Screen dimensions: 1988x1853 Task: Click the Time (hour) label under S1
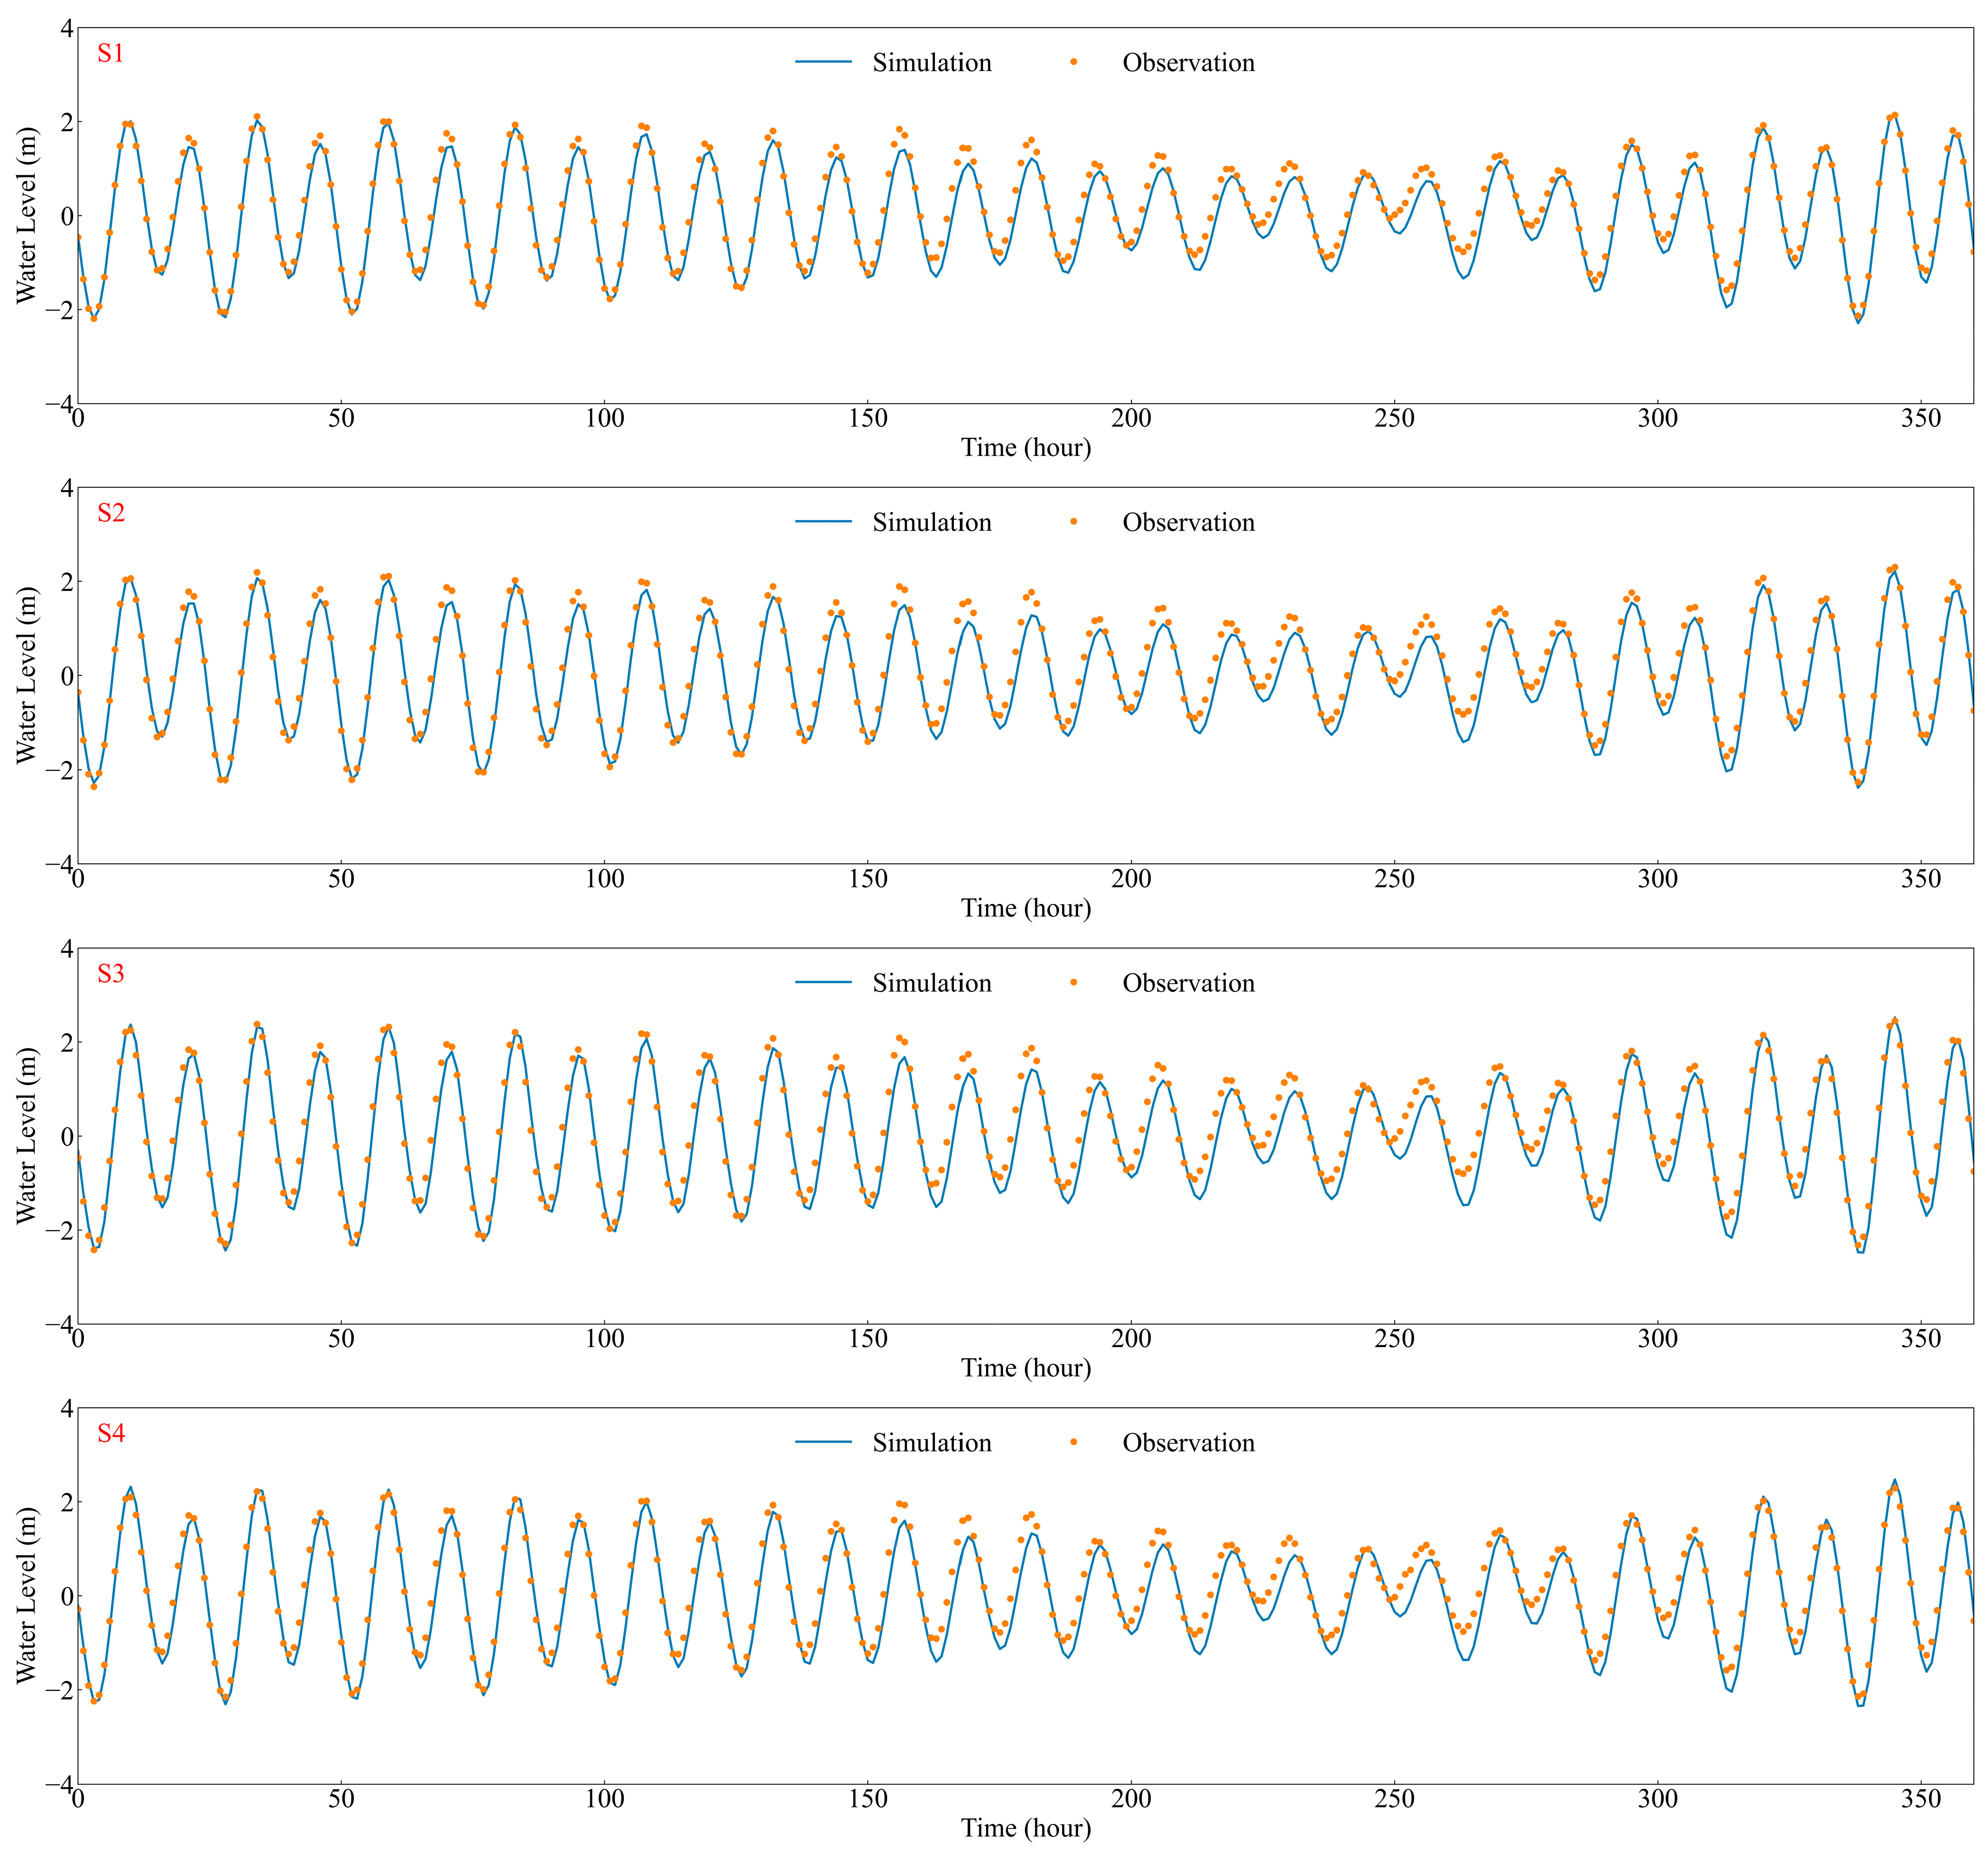(x=1025, y=447)
